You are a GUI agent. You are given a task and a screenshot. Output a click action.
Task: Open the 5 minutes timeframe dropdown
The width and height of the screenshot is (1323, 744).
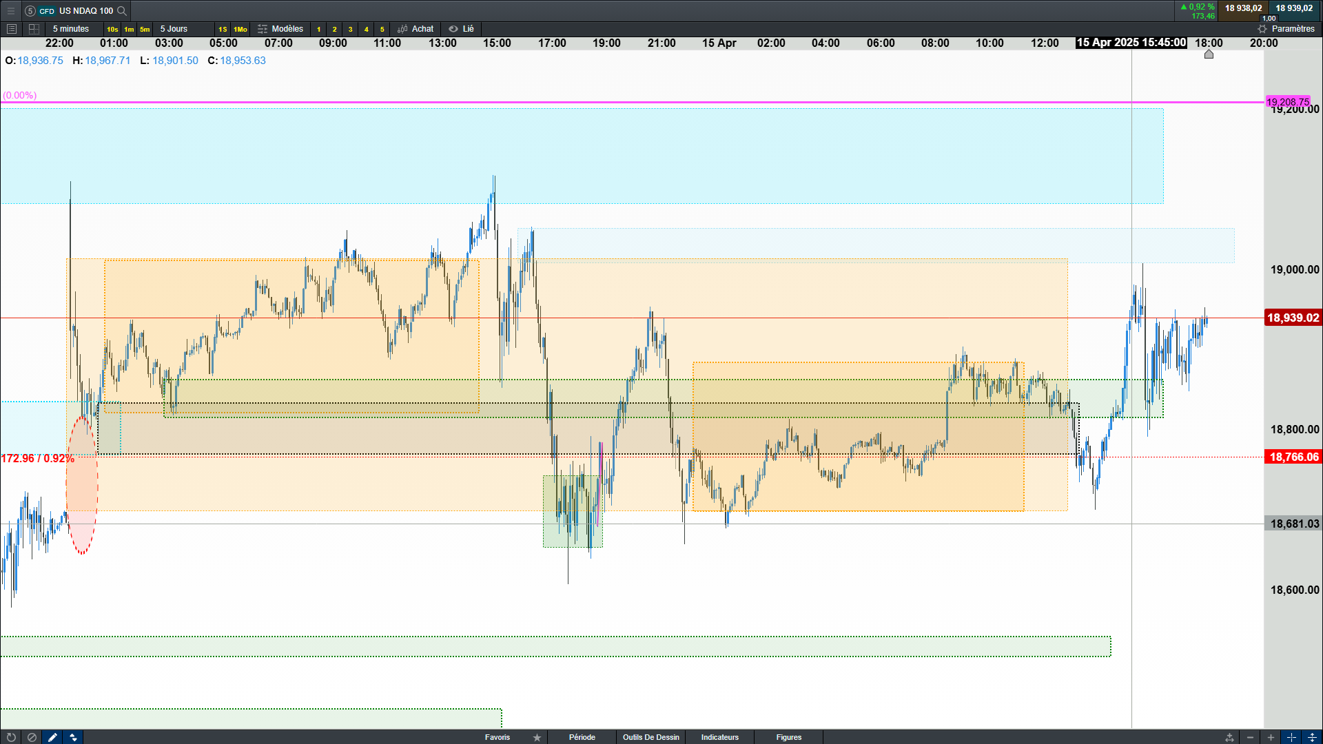71,29
